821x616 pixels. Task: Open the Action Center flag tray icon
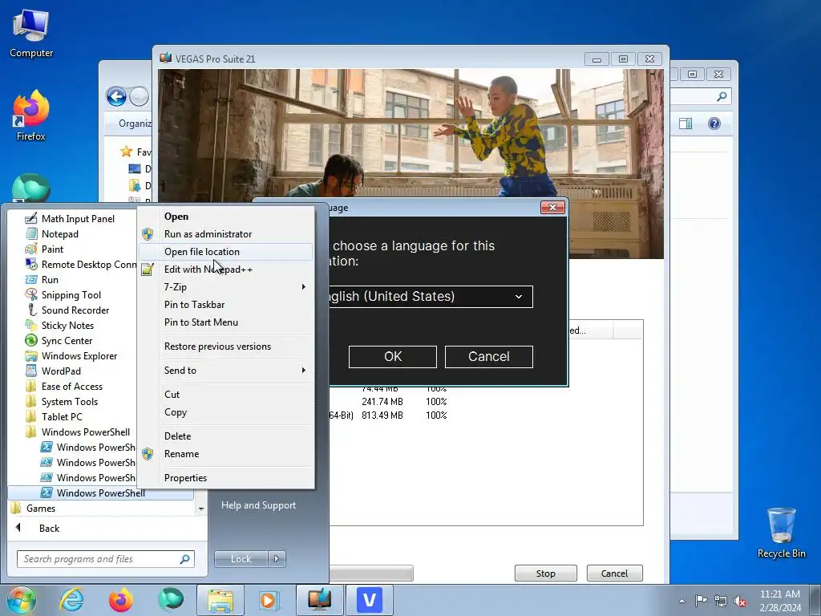tap(701, 600)
